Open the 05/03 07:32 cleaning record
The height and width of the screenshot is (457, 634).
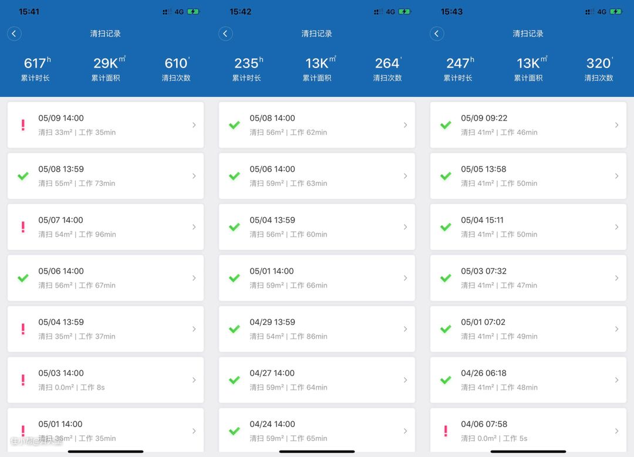pos(528,278)
